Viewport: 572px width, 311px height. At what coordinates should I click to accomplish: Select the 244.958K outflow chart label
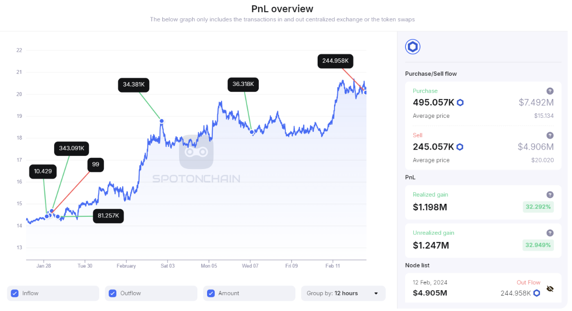[x=335, y=61]
